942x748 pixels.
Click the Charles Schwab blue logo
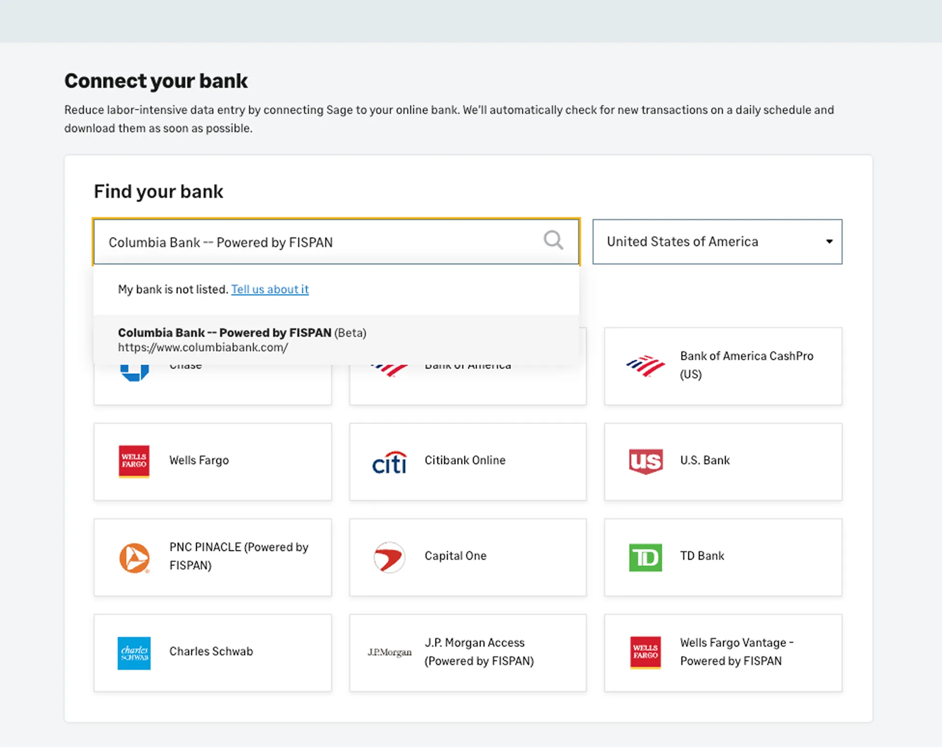(x=134, y=653)
